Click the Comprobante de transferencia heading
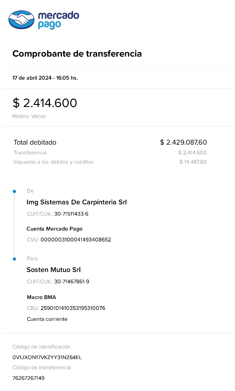235x391 pixels. tap(77, 54)
